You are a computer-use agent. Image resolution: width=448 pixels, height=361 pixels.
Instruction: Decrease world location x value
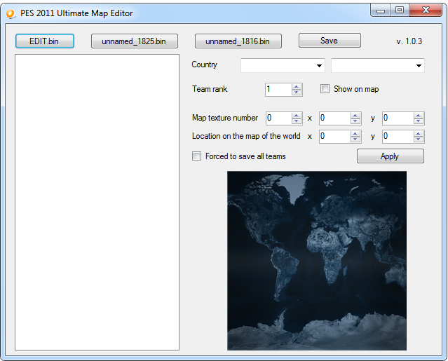tap(355, 139)
